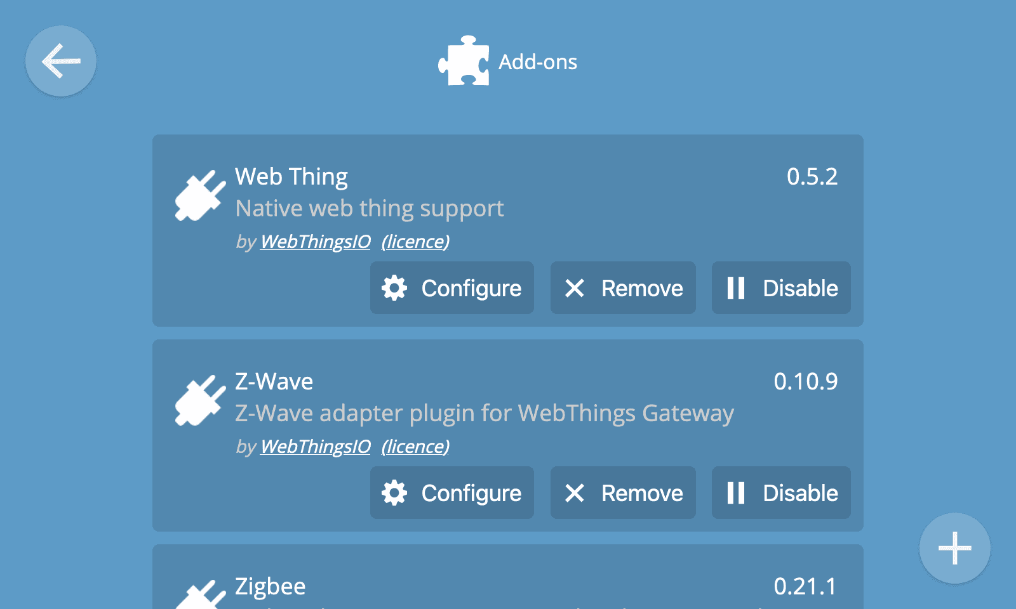Click the round plus add-on button

click(954, 548)
